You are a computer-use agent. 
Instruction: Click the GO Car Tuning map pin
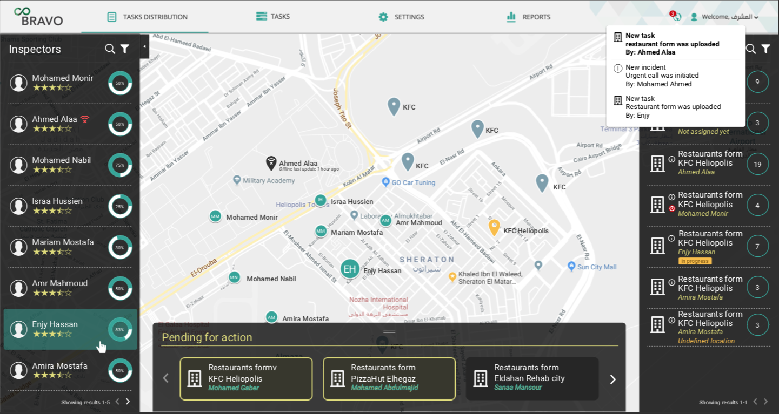point(385,182)
